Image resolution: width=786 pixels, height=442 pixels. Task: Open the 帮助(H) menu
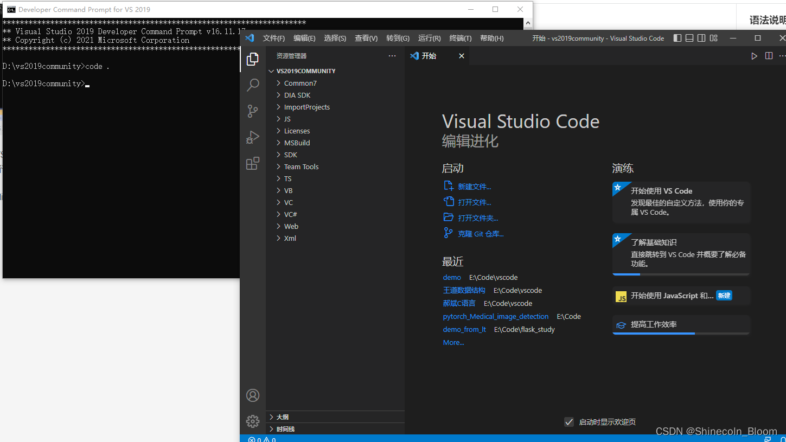pyautogui.click(x=492, y=38)
